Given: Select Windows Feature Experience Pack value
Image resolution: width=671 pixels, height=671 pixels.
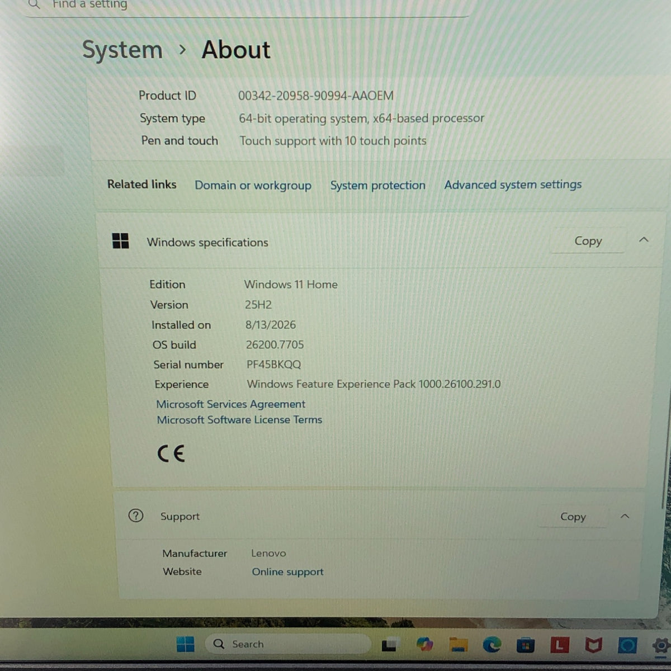Looking at the screenshot, I should click(x=374, y=384).
